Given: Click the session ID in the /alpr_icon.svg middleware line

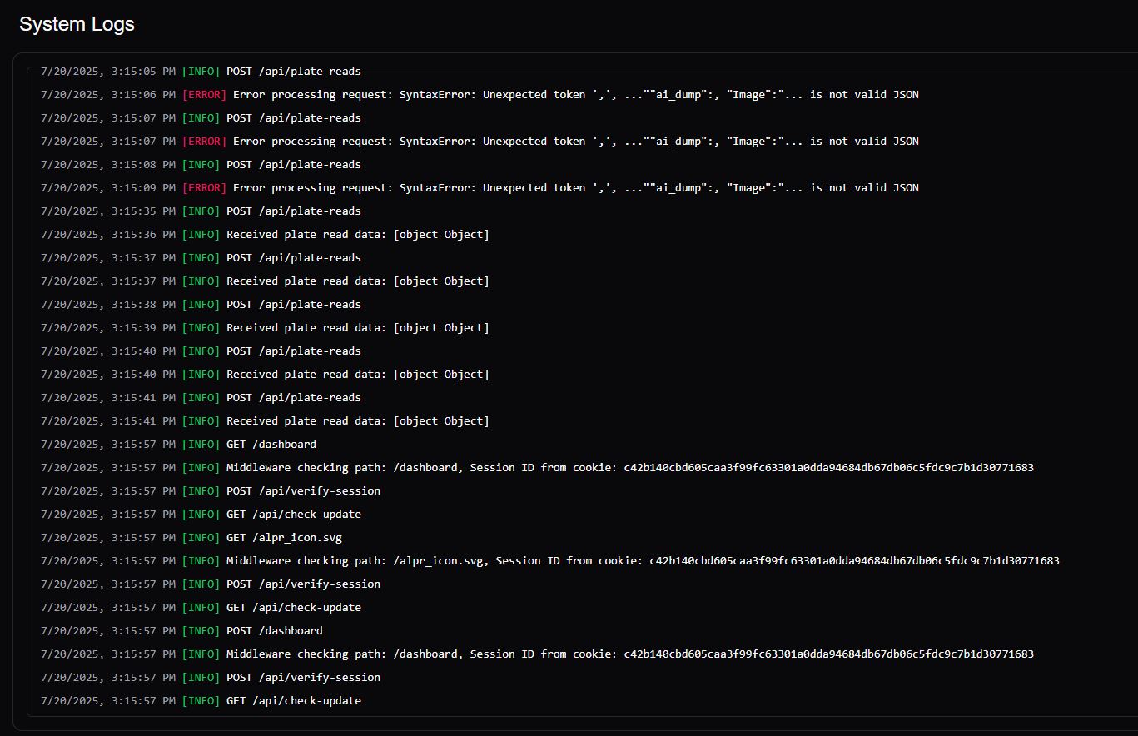Looking at the screenshot, I should coord(854,561).
